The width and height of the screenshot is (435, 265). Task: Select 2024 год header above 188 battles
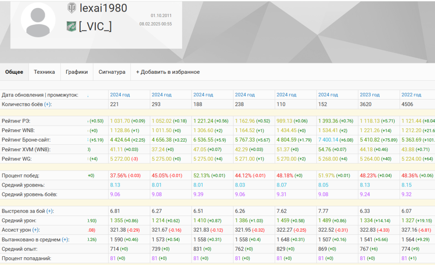click(203, 95)
